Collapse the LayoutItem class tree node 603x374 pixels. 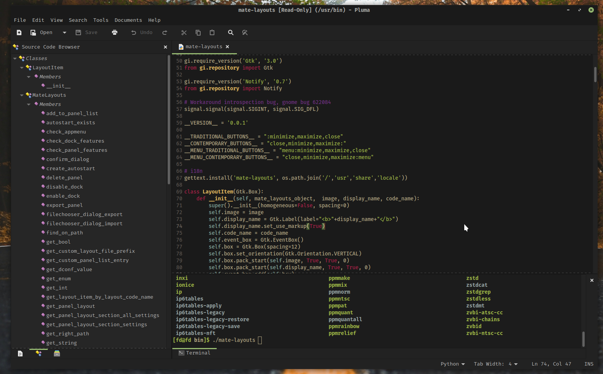tap(22, 68)
